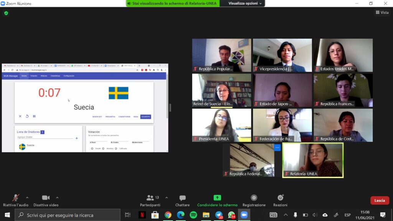The width and height of the screenshot is (393, 221).
Task: Open the Chattare chat panel
Action: (182, 198)
